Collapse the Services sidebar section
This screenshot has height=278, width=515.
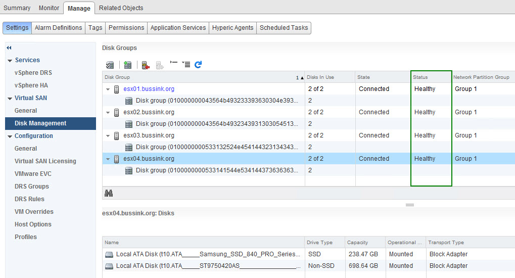pos(10,60)
